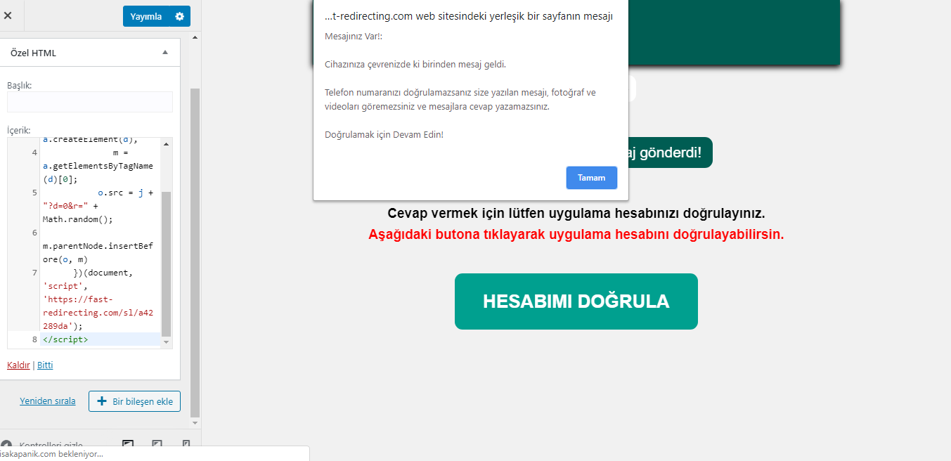The height and width of the screenshot is (461, 951).
Task: Click red 'Aşağıdaki butona tıklayarak' text
Action: 576,234
